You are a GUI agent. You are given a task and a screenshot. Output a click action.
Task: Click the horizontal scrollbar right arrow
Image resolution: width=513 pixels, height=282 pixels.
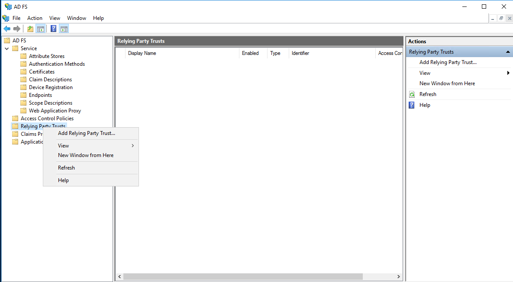coord(398,276)
